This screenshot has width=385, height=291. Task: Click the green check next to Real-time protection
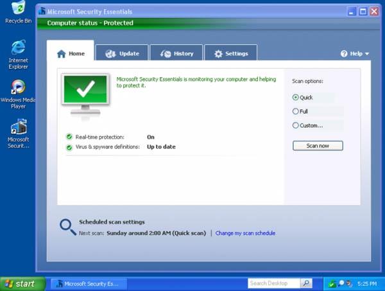pyautogui.click(x=69, y=137)
